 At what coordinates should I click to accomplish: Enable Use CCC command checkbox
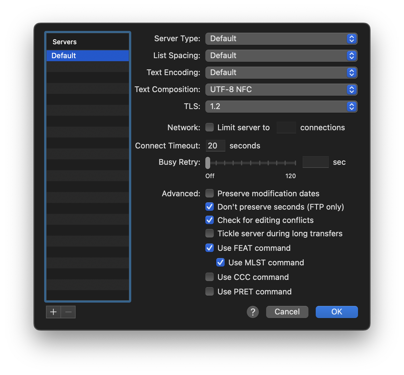[210, 277]
